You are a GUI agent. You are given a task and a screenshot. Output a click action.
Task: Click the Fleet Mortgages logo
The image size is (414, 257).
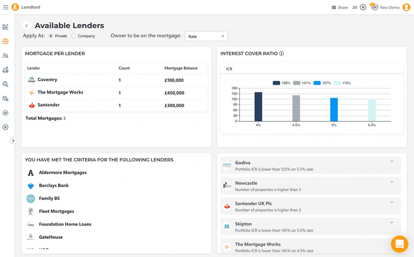coord(31,211)
